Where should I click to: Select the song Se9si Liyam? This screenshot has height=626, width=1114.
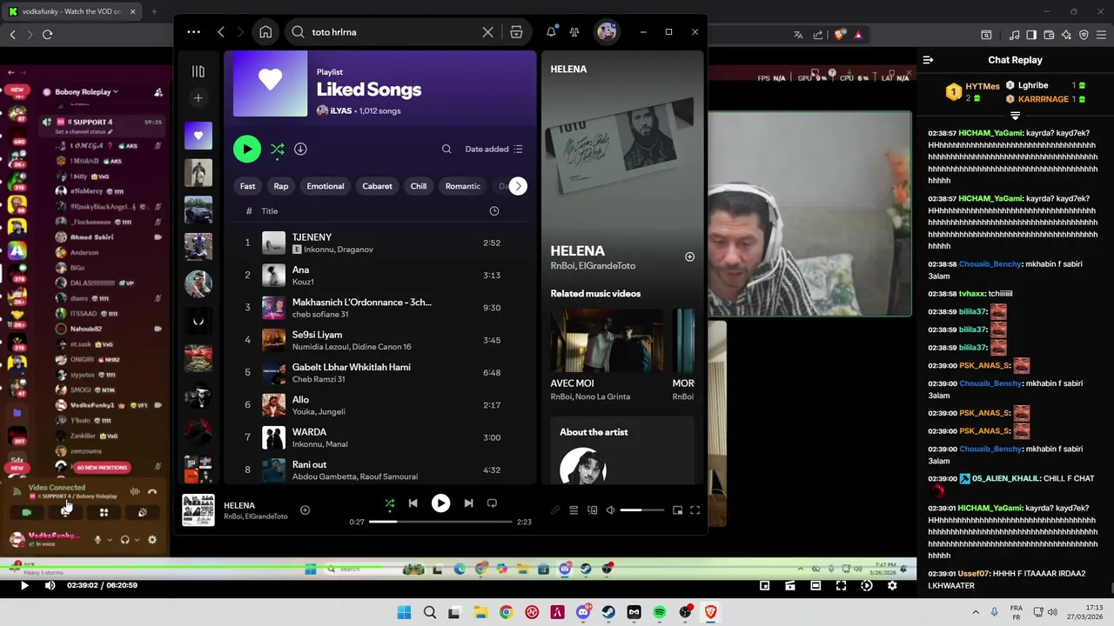coord(381,340)
